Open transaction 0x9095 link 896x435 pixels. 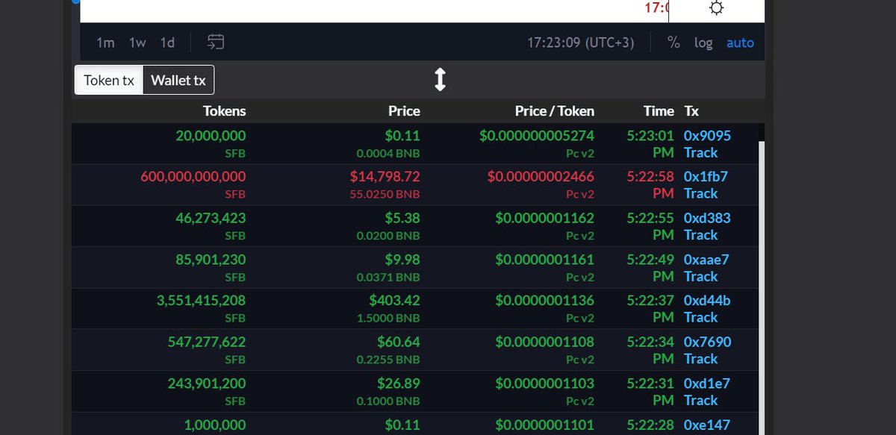(x=707, y=136)
